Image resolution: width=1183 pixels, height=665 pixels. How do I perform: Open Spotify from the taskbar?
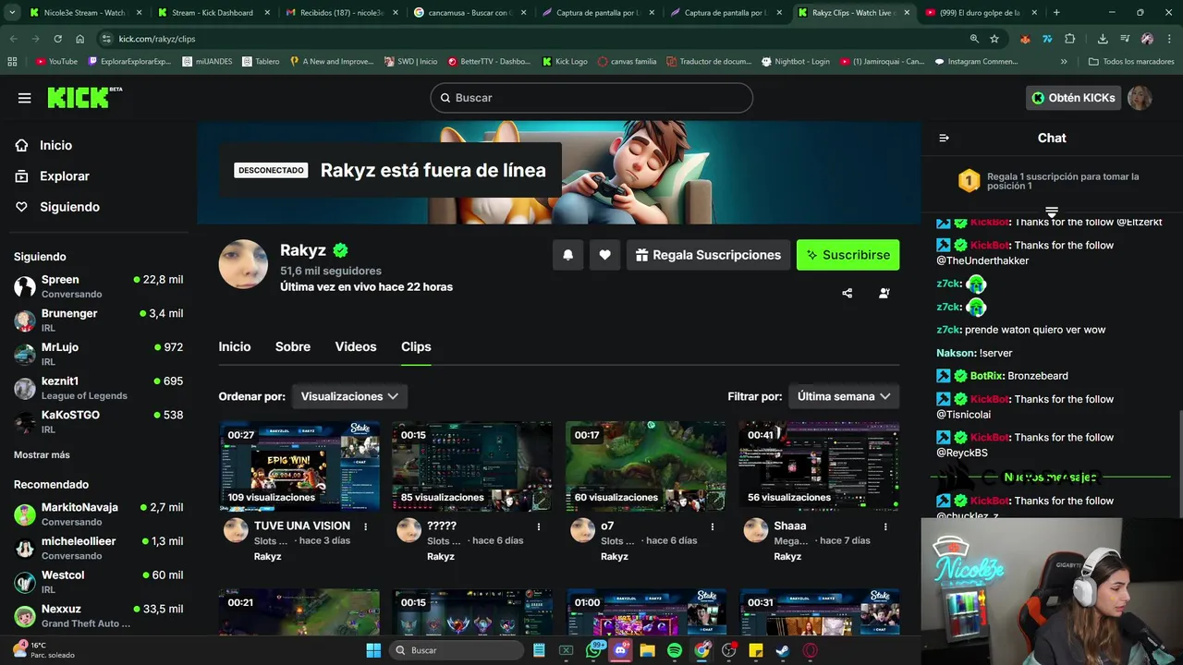[675, 650]
